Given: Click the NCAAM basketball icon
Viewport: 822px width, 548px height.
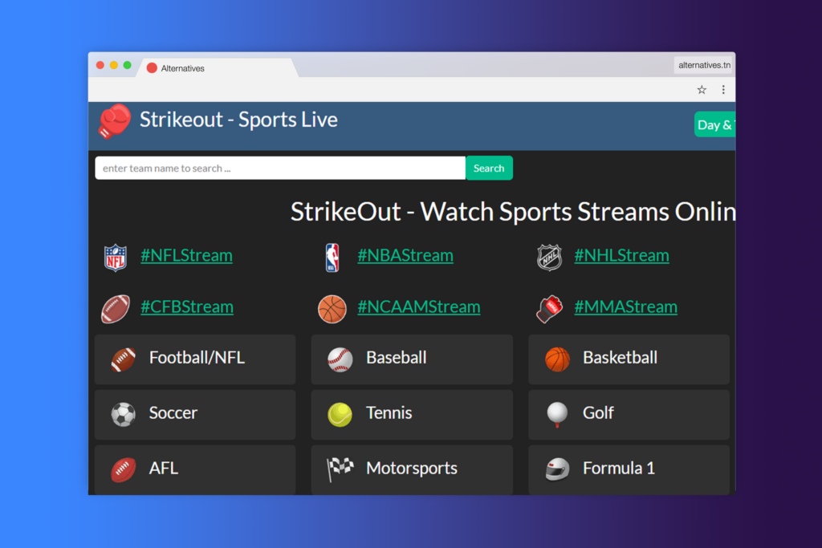Looking at the screenshot, I should (332, 309).
